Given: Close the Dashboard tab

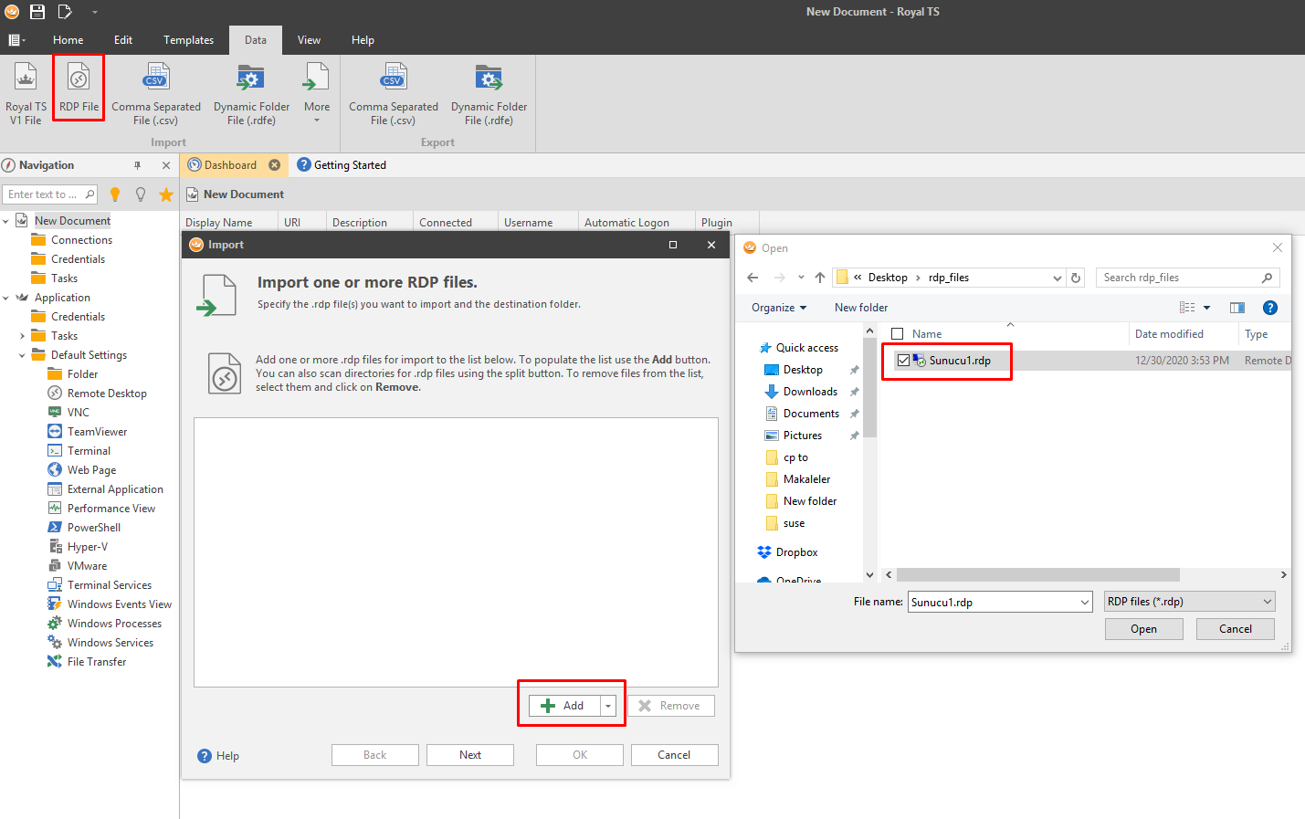Looking at the screenshot, I should (x=274, y=165).
